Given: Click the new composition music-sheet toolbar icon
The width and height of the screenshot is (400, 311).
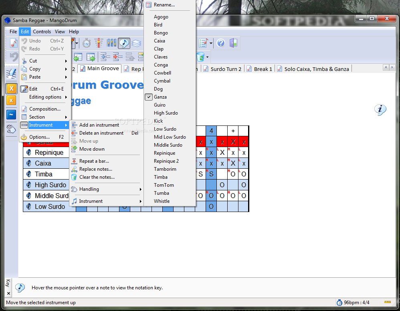Looking at the screenshot, I should point(13,43).
